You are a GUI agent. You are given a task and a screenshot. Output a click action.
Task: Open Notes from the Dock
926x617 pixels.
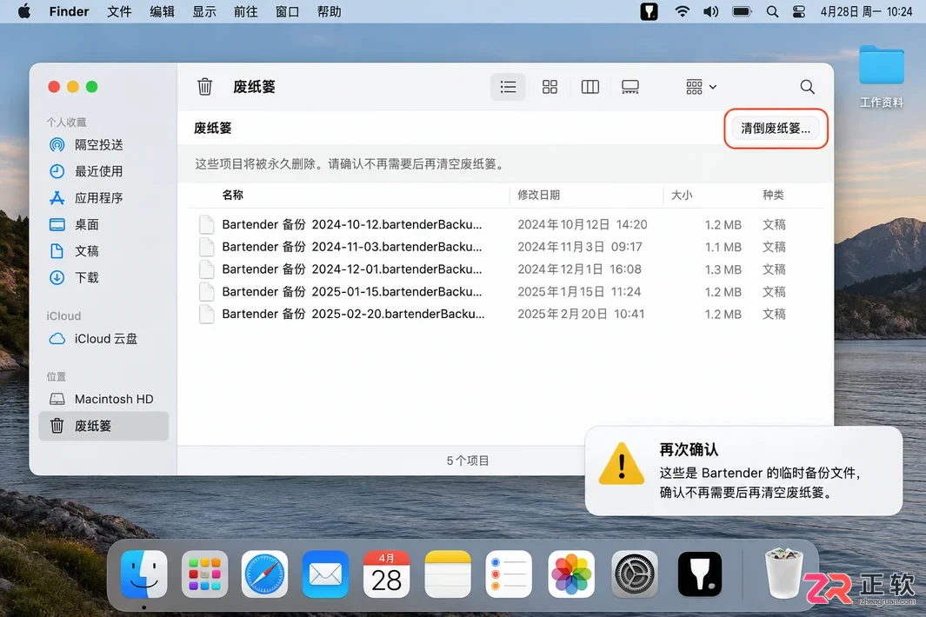[448, 574]
